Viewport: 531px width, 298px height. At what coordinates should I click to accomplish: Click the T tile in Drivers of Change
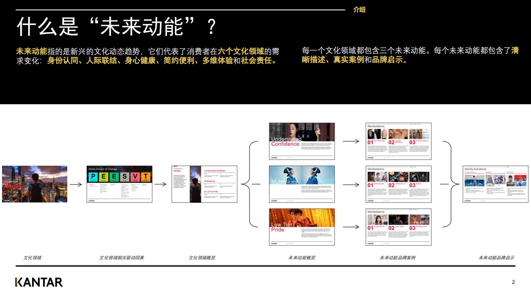[x=146, y=177]
